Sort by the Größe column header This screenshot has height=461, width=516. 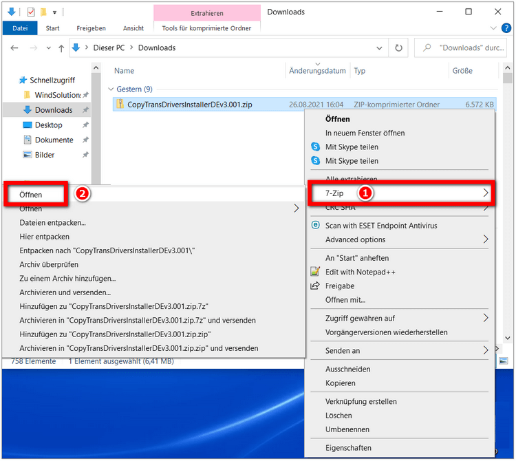click(x=462, y=71)
